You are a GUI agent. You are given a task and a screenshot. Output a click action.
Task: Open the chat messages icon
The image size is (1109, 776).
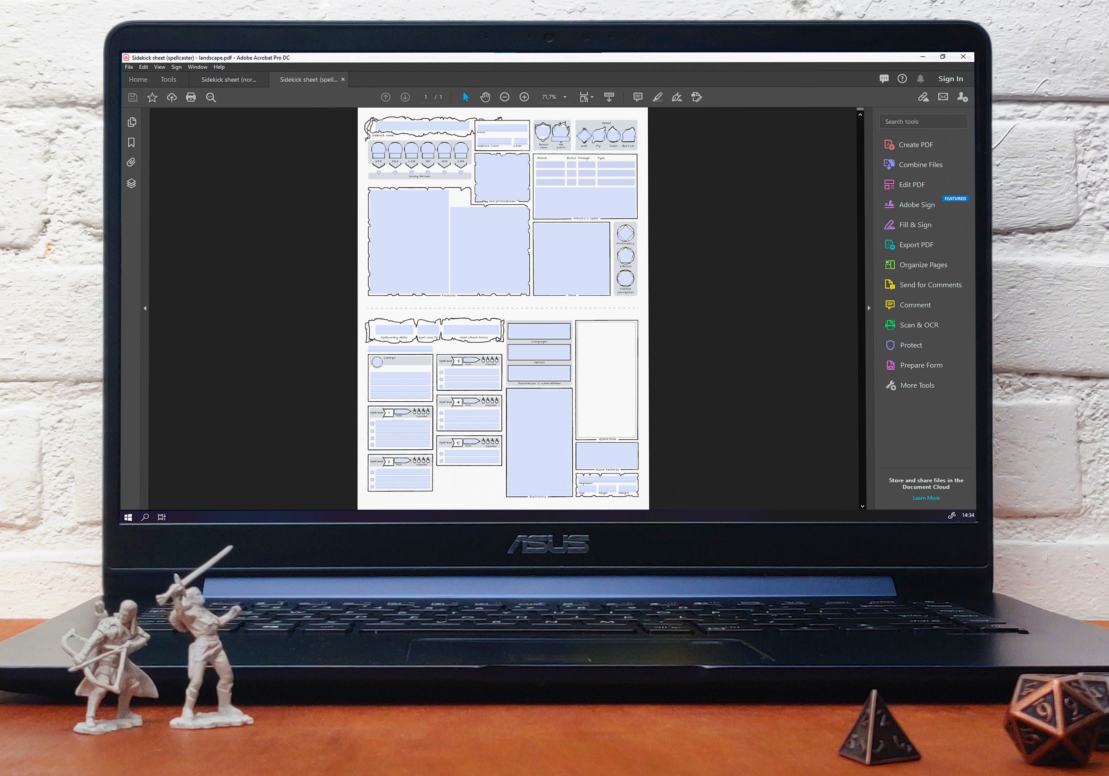click(884, 78)
